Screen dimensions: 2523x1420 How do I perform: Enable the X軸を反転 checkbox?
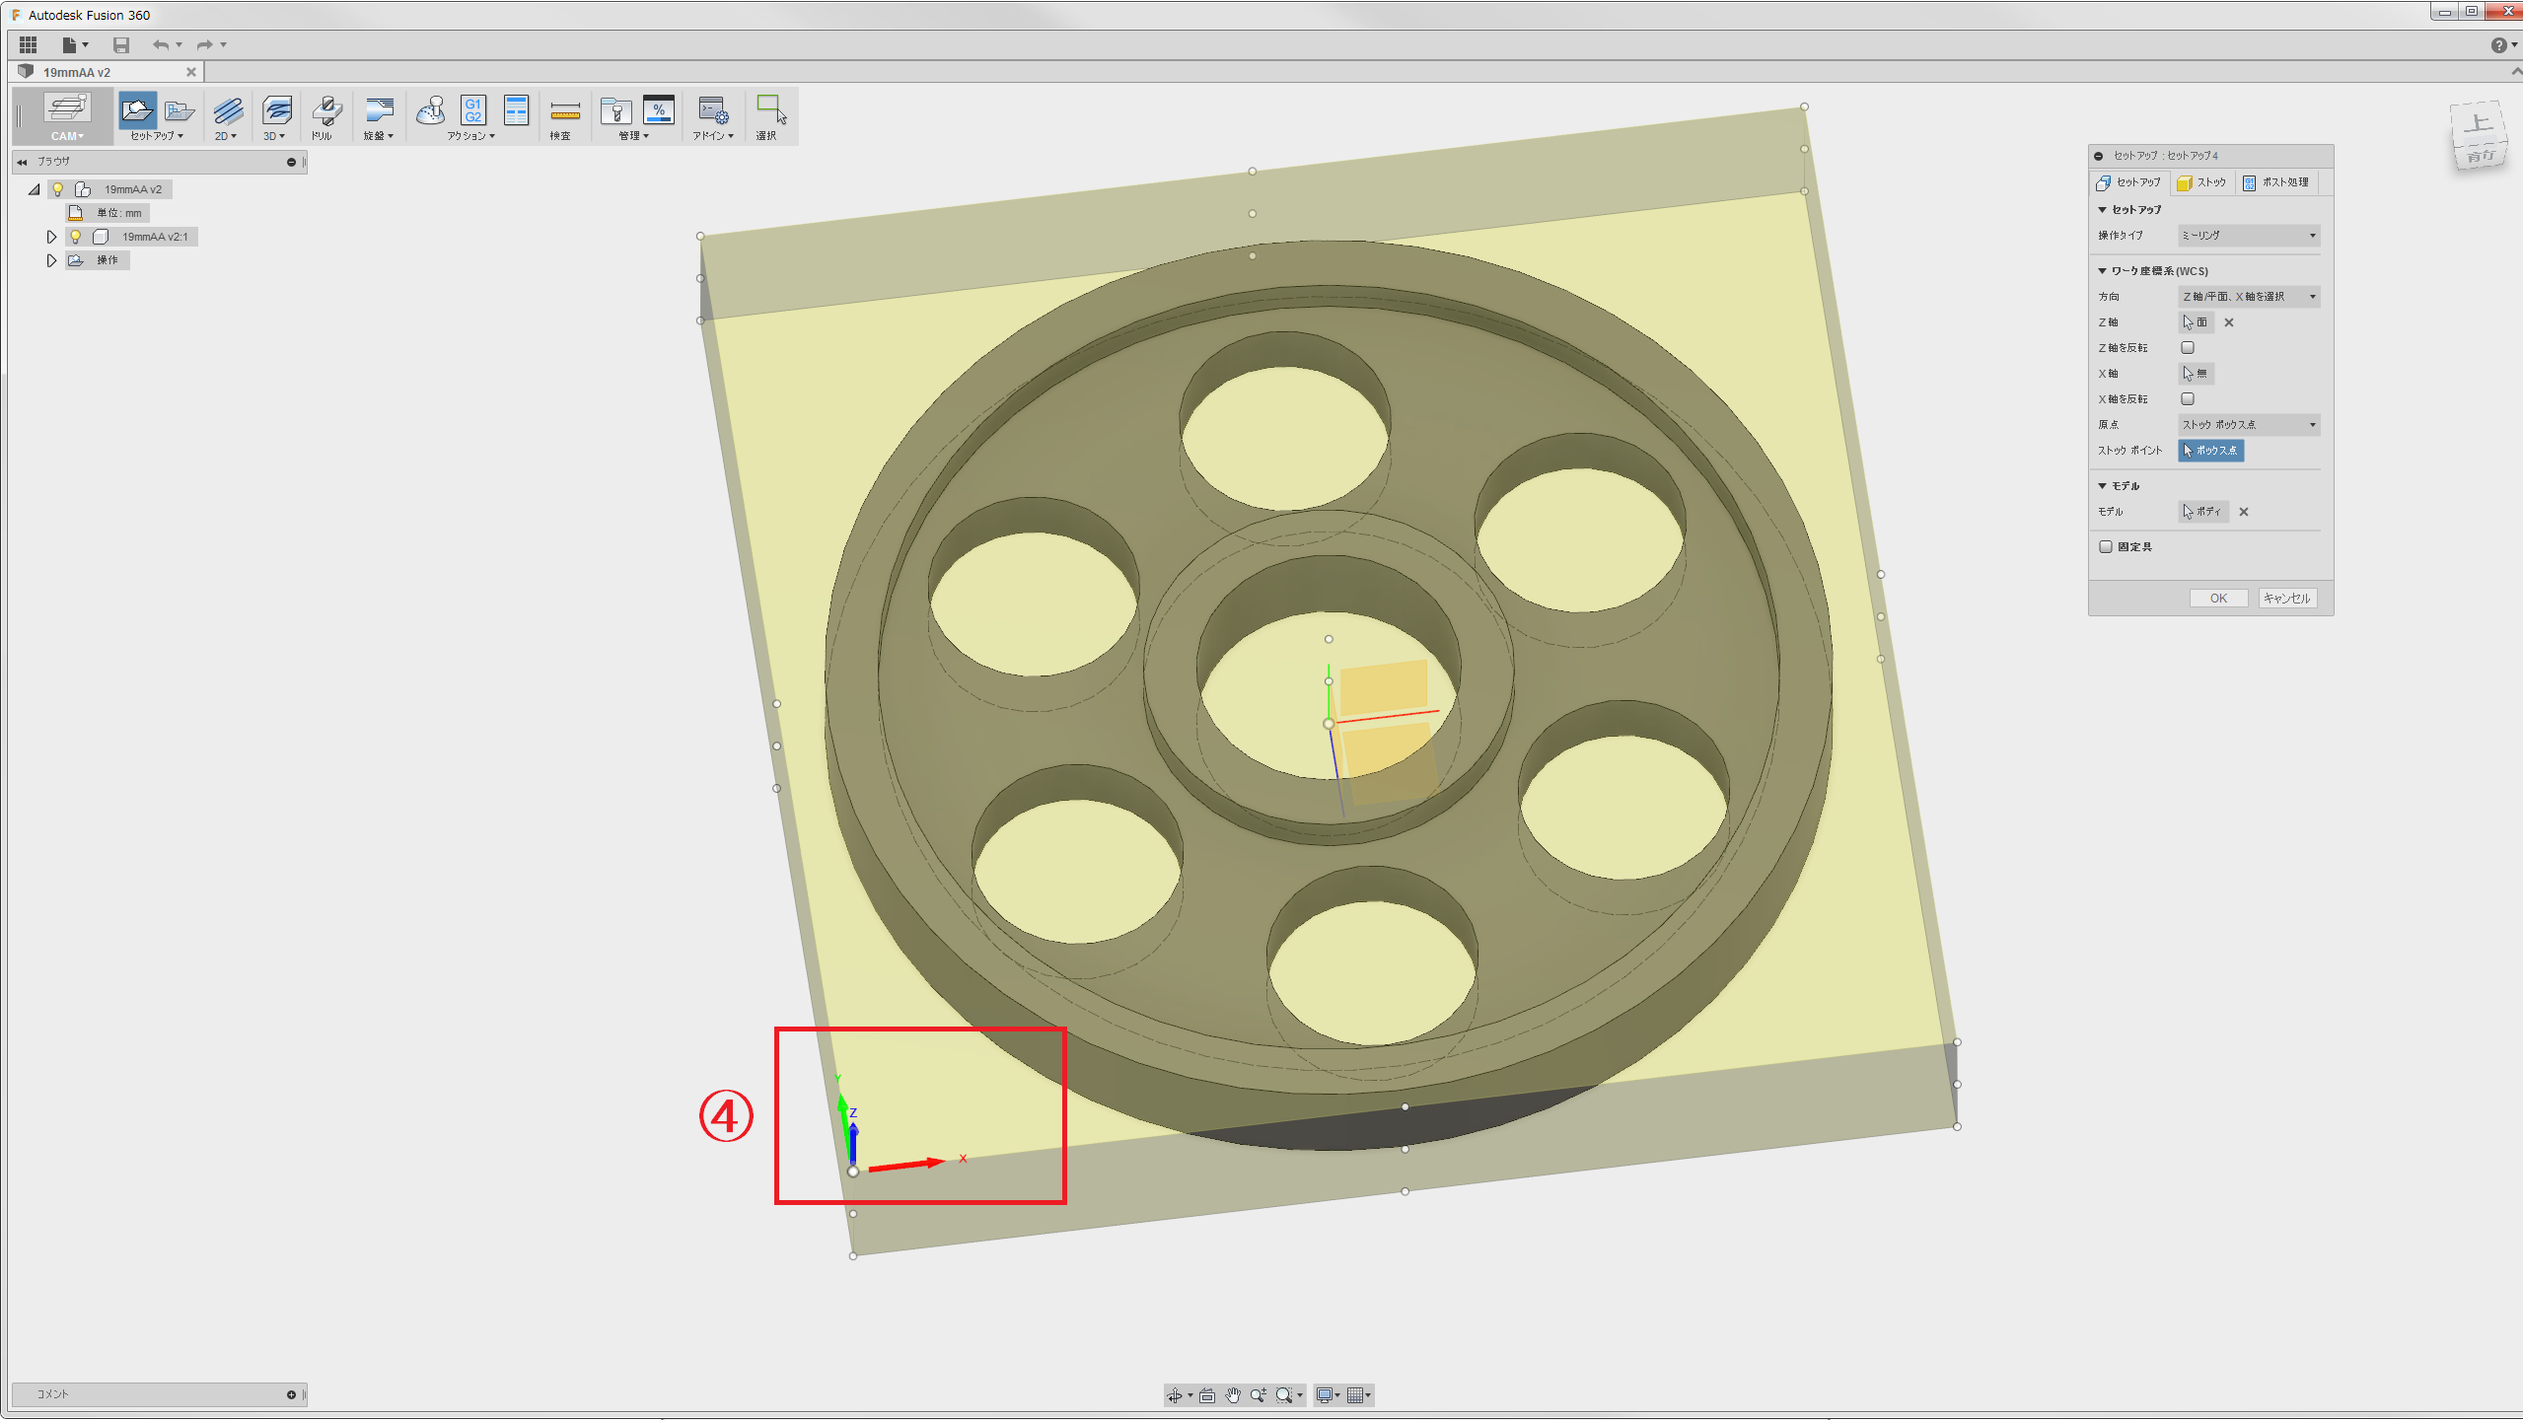point(2188,399)
